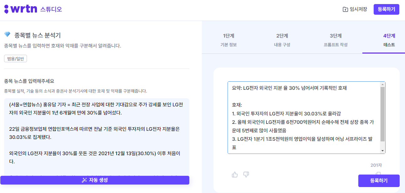Click the 201자 character count

tap(376, 165)
